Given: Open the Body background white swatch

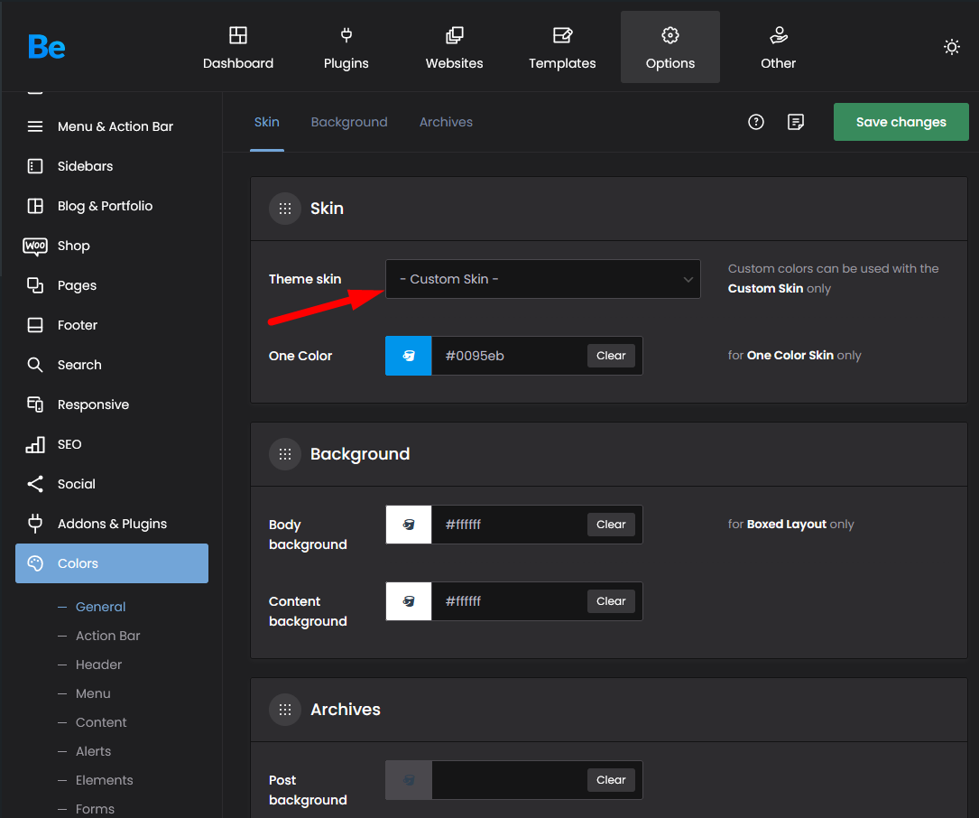Looking at the screenshot, I should 409,525.
